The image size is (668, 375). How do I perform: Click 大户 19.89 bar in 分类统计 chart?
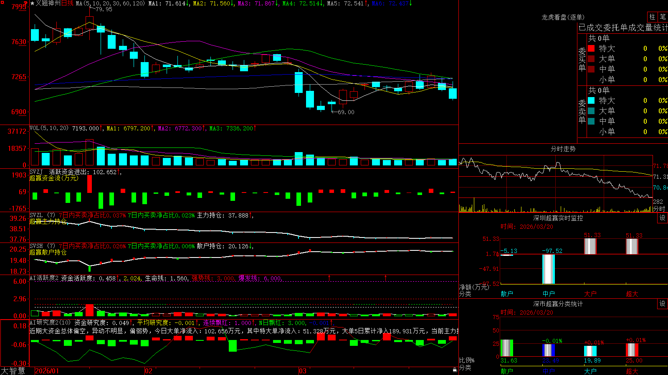(x=590, y=351)
